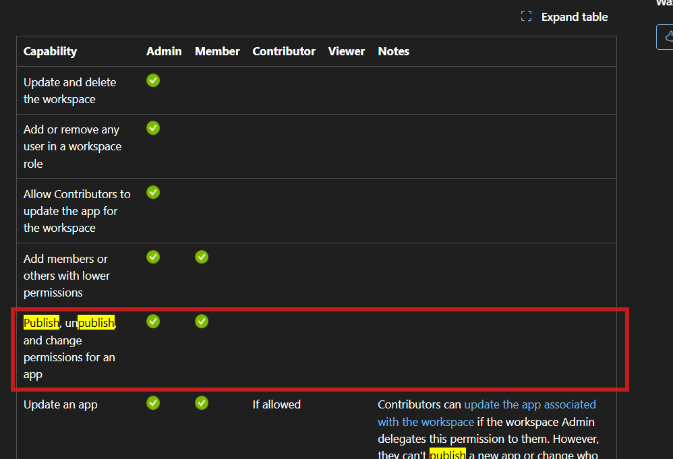Click 'Add members or others with lower permissions'
Screen dimensions: 673x459
coord(67,276)
